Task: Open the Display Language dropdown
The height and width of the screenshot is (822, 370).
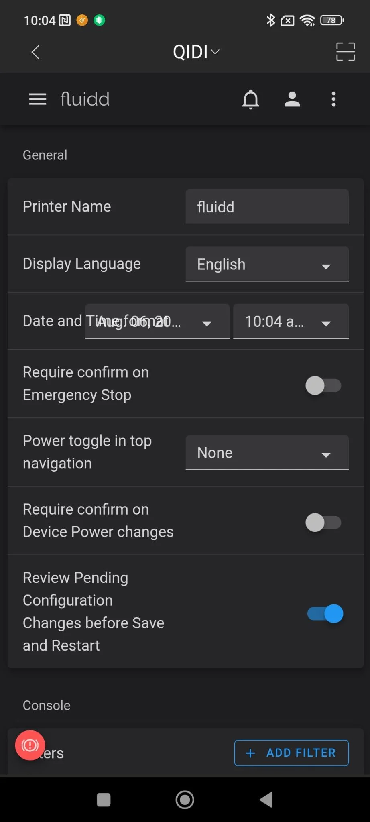Action: pos(267,264)
